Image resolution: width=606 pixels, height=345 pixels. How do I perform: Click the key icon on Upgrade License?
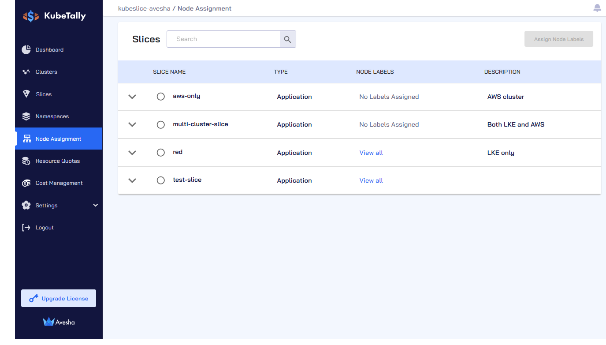33,299
